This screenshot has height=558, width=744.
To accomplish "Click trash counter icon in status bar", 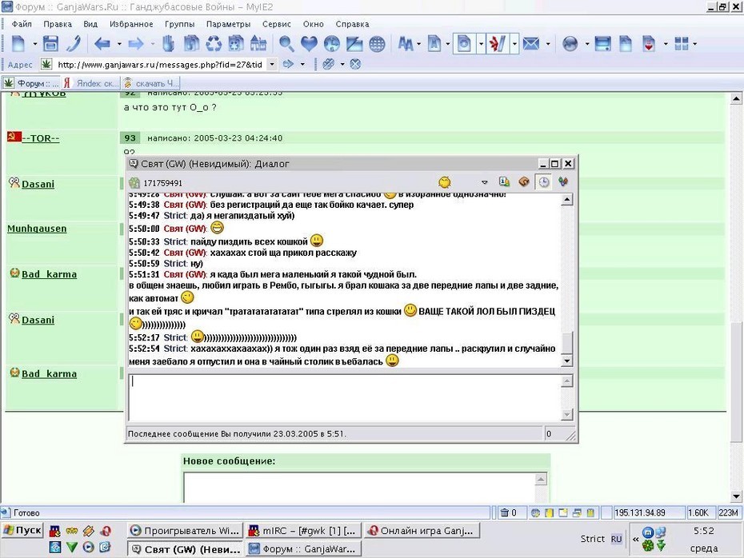I will tap(504, 512).
